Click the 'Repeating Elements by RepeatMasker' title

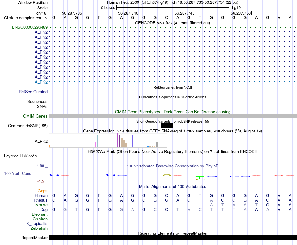173,233
